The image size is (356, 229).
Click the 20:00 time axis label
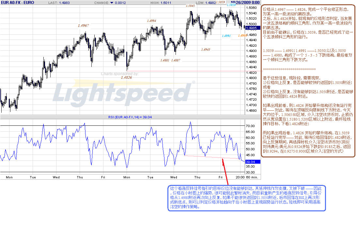coord(240,177)
